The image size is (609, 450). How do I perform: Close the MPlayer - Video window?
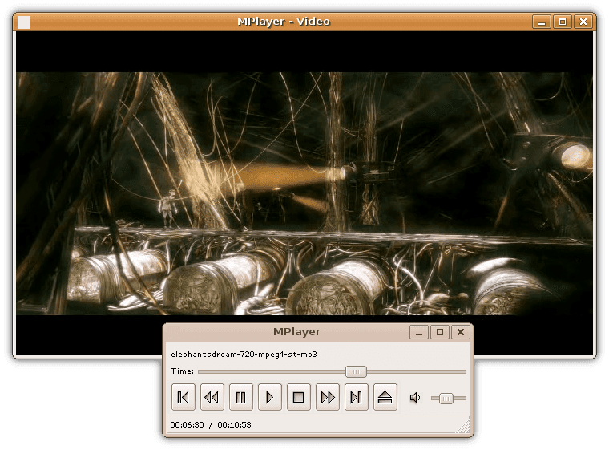point(583,22)
